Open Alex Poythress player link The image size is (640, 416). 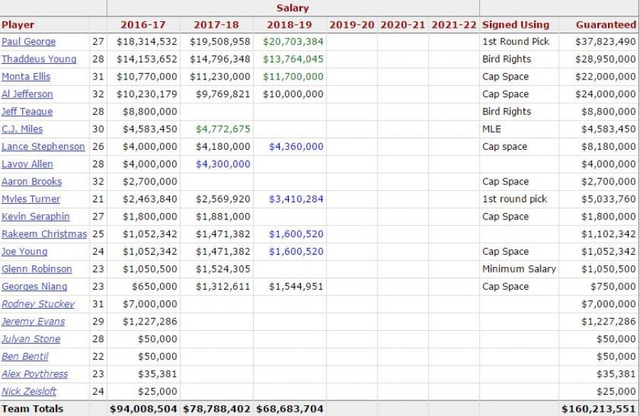[35, 374]
